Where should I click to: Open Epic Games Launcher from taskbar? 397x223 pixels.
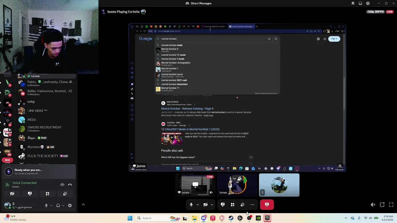click(267, 218)
